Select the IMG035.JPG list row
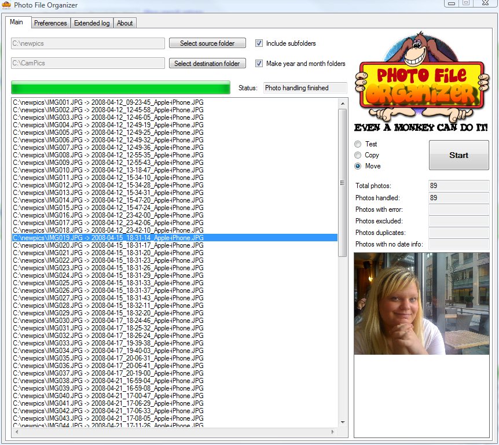 (175, 358)
